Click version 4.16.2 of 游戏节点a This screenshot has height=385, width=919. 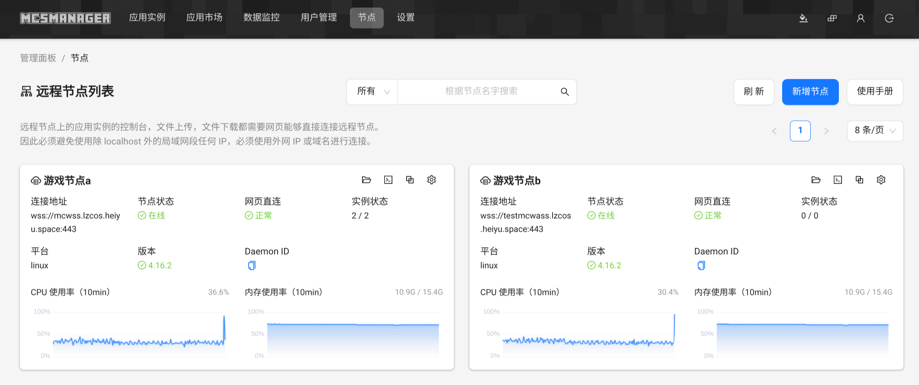point(155,265)
